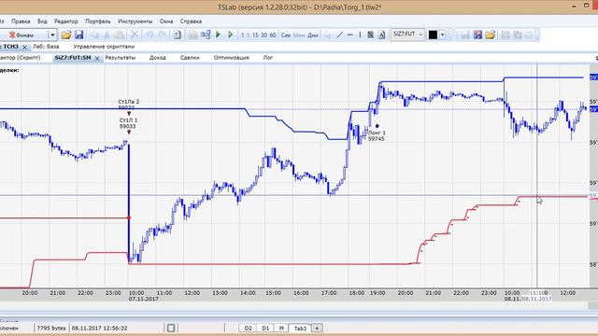Open the Лог tab

pos(268,58)
